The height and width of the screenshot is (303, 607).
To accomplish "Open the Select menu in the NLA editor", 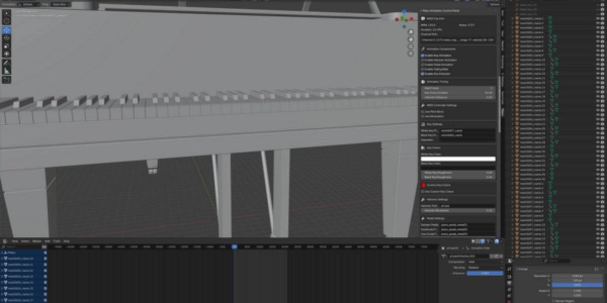I will coord(25,241).
